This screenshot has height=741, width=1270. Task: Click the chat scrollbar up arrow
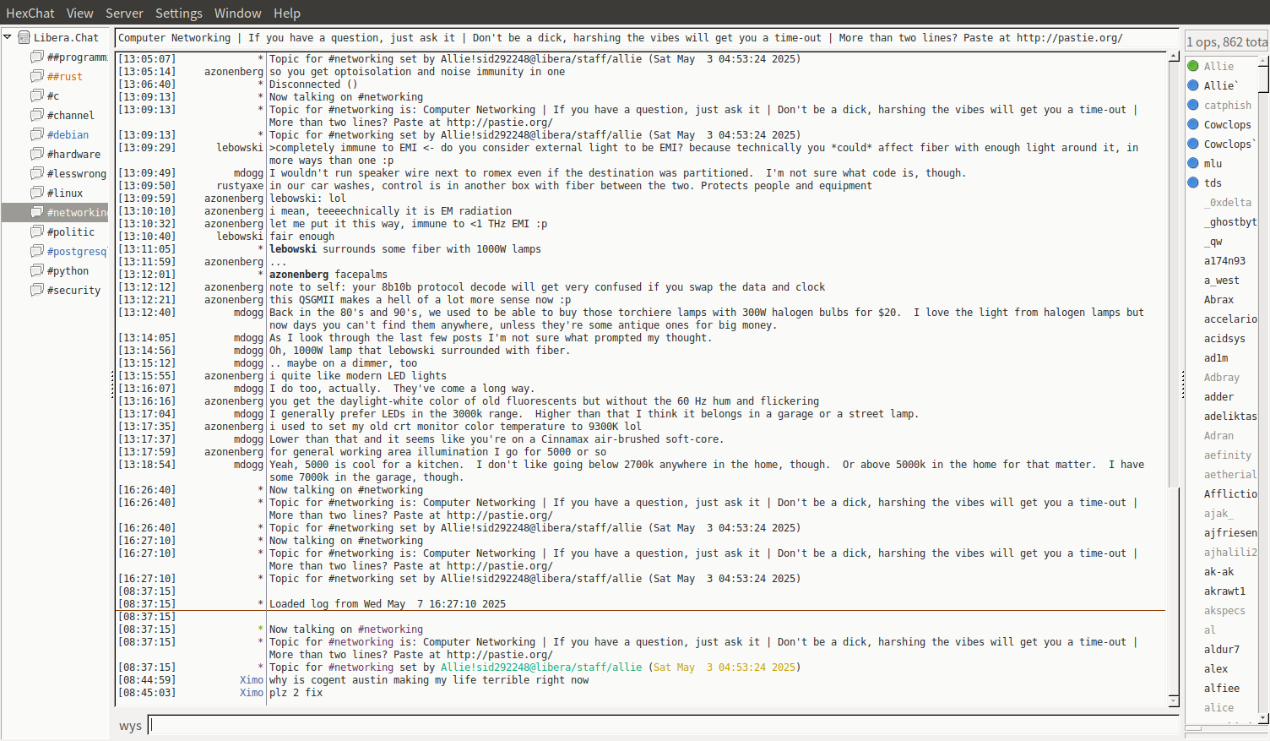point(1174,57)
